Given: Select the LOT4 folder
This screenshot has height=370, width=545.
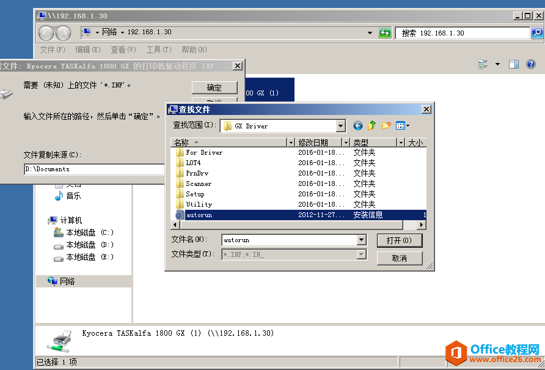Looking at the screenshot, I should (193, 163).
